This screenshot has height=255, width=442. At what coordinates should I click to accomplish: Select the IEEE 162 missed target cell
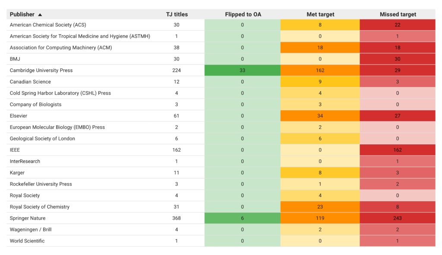(398, 150)
